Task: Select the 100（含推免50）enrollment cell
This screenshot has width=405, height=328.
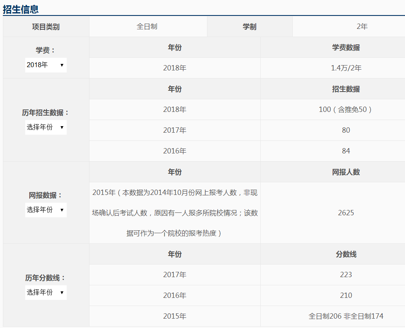Action: (346, 110)
